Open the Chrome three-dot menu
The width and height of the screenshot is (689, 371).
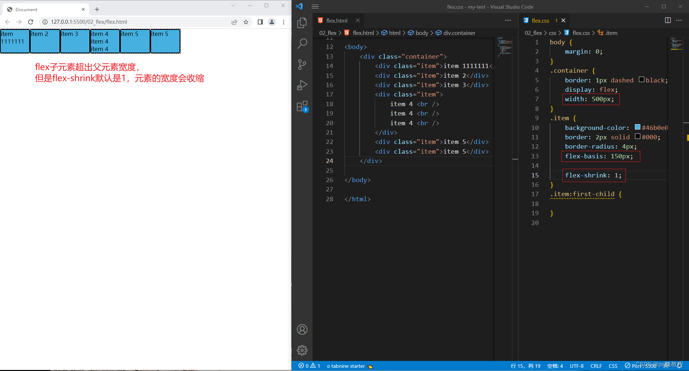point(284,22)
